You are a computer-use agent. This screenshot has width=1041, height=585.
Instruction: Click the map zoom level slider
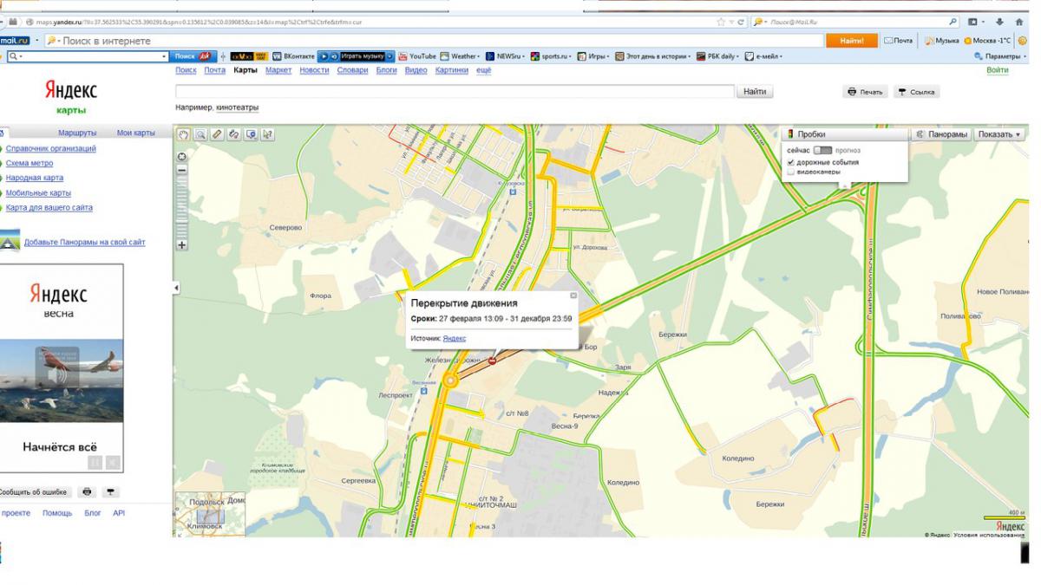click(x=182, y=208)
